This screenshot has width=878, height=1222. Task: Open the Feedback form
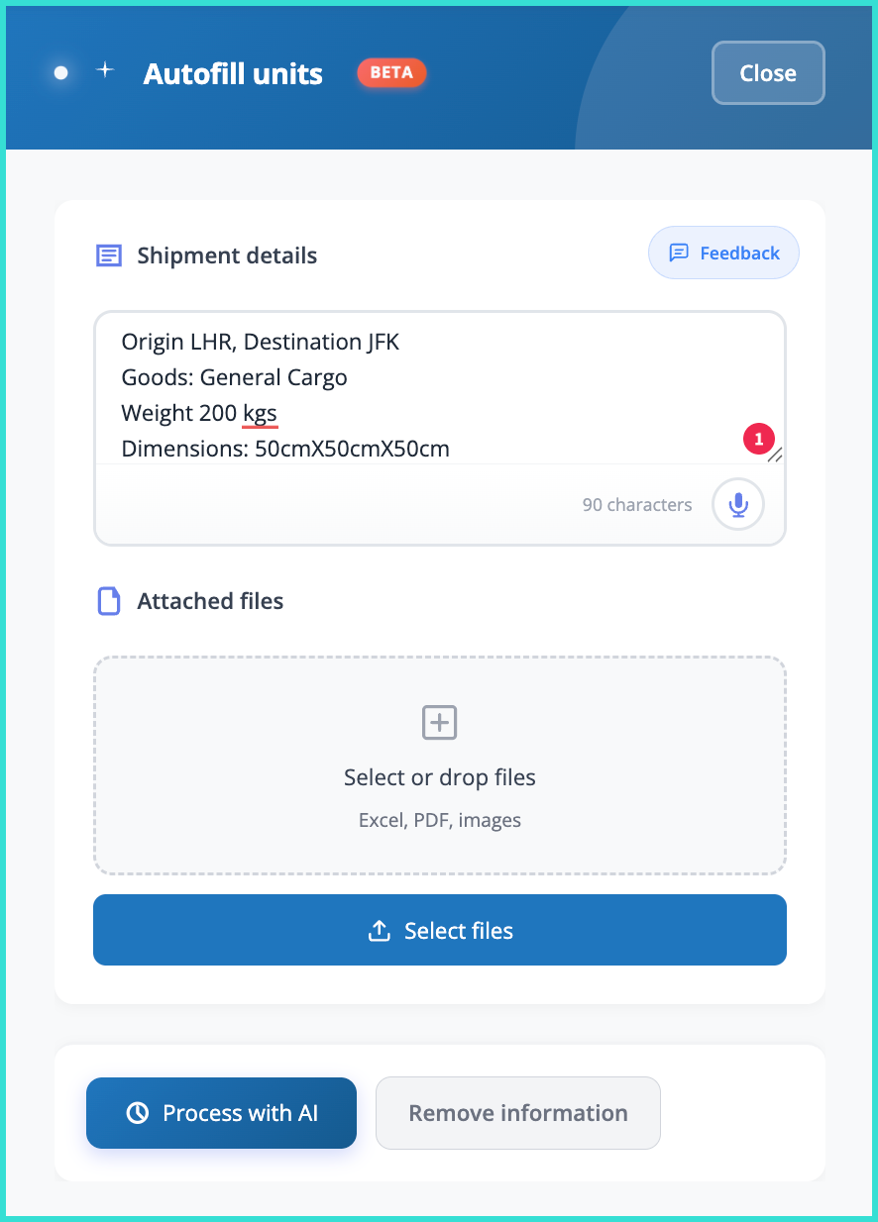(723, 253)
